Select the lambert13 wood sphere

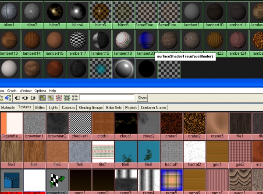[x=9, y=41]
